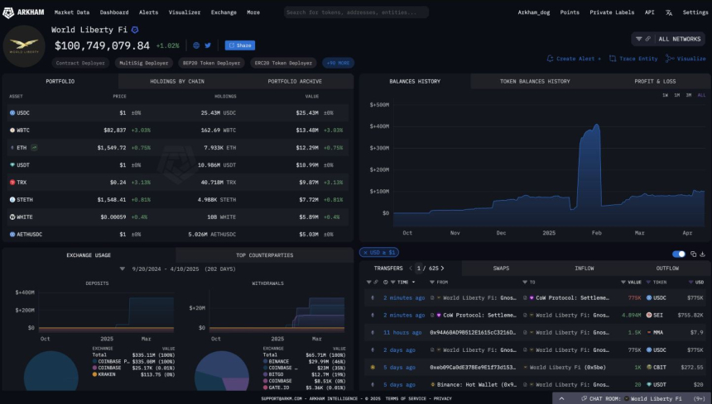This screenshot has width=712, height=404.
Task: Open the More dropdown in the top navigation
Action: [253, 12]
